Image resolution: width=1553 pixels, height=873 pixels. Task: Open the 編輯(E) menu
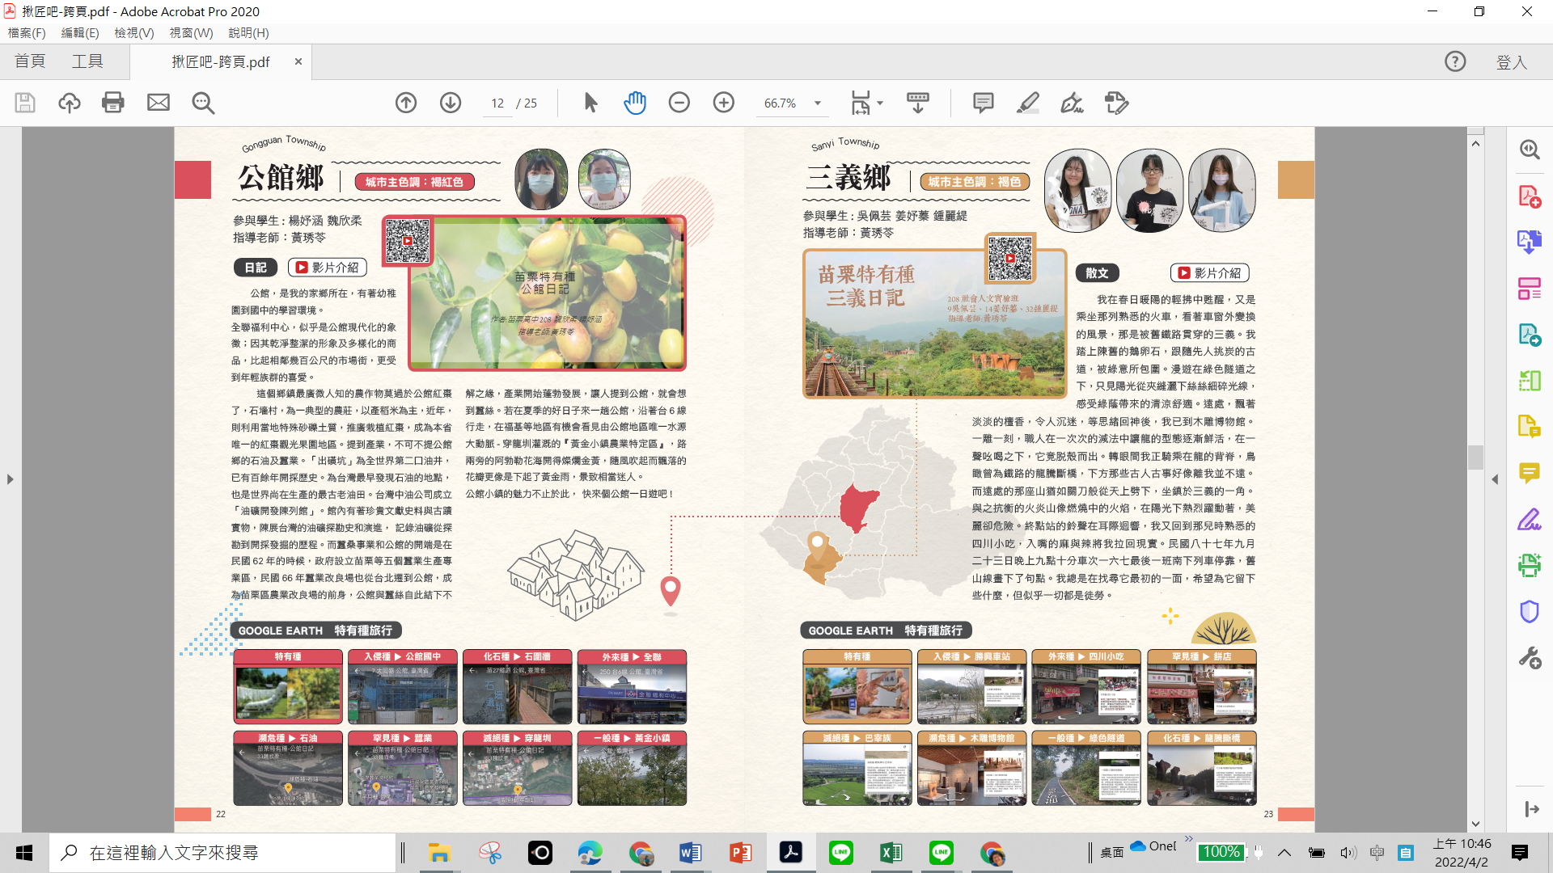(80, 33)
